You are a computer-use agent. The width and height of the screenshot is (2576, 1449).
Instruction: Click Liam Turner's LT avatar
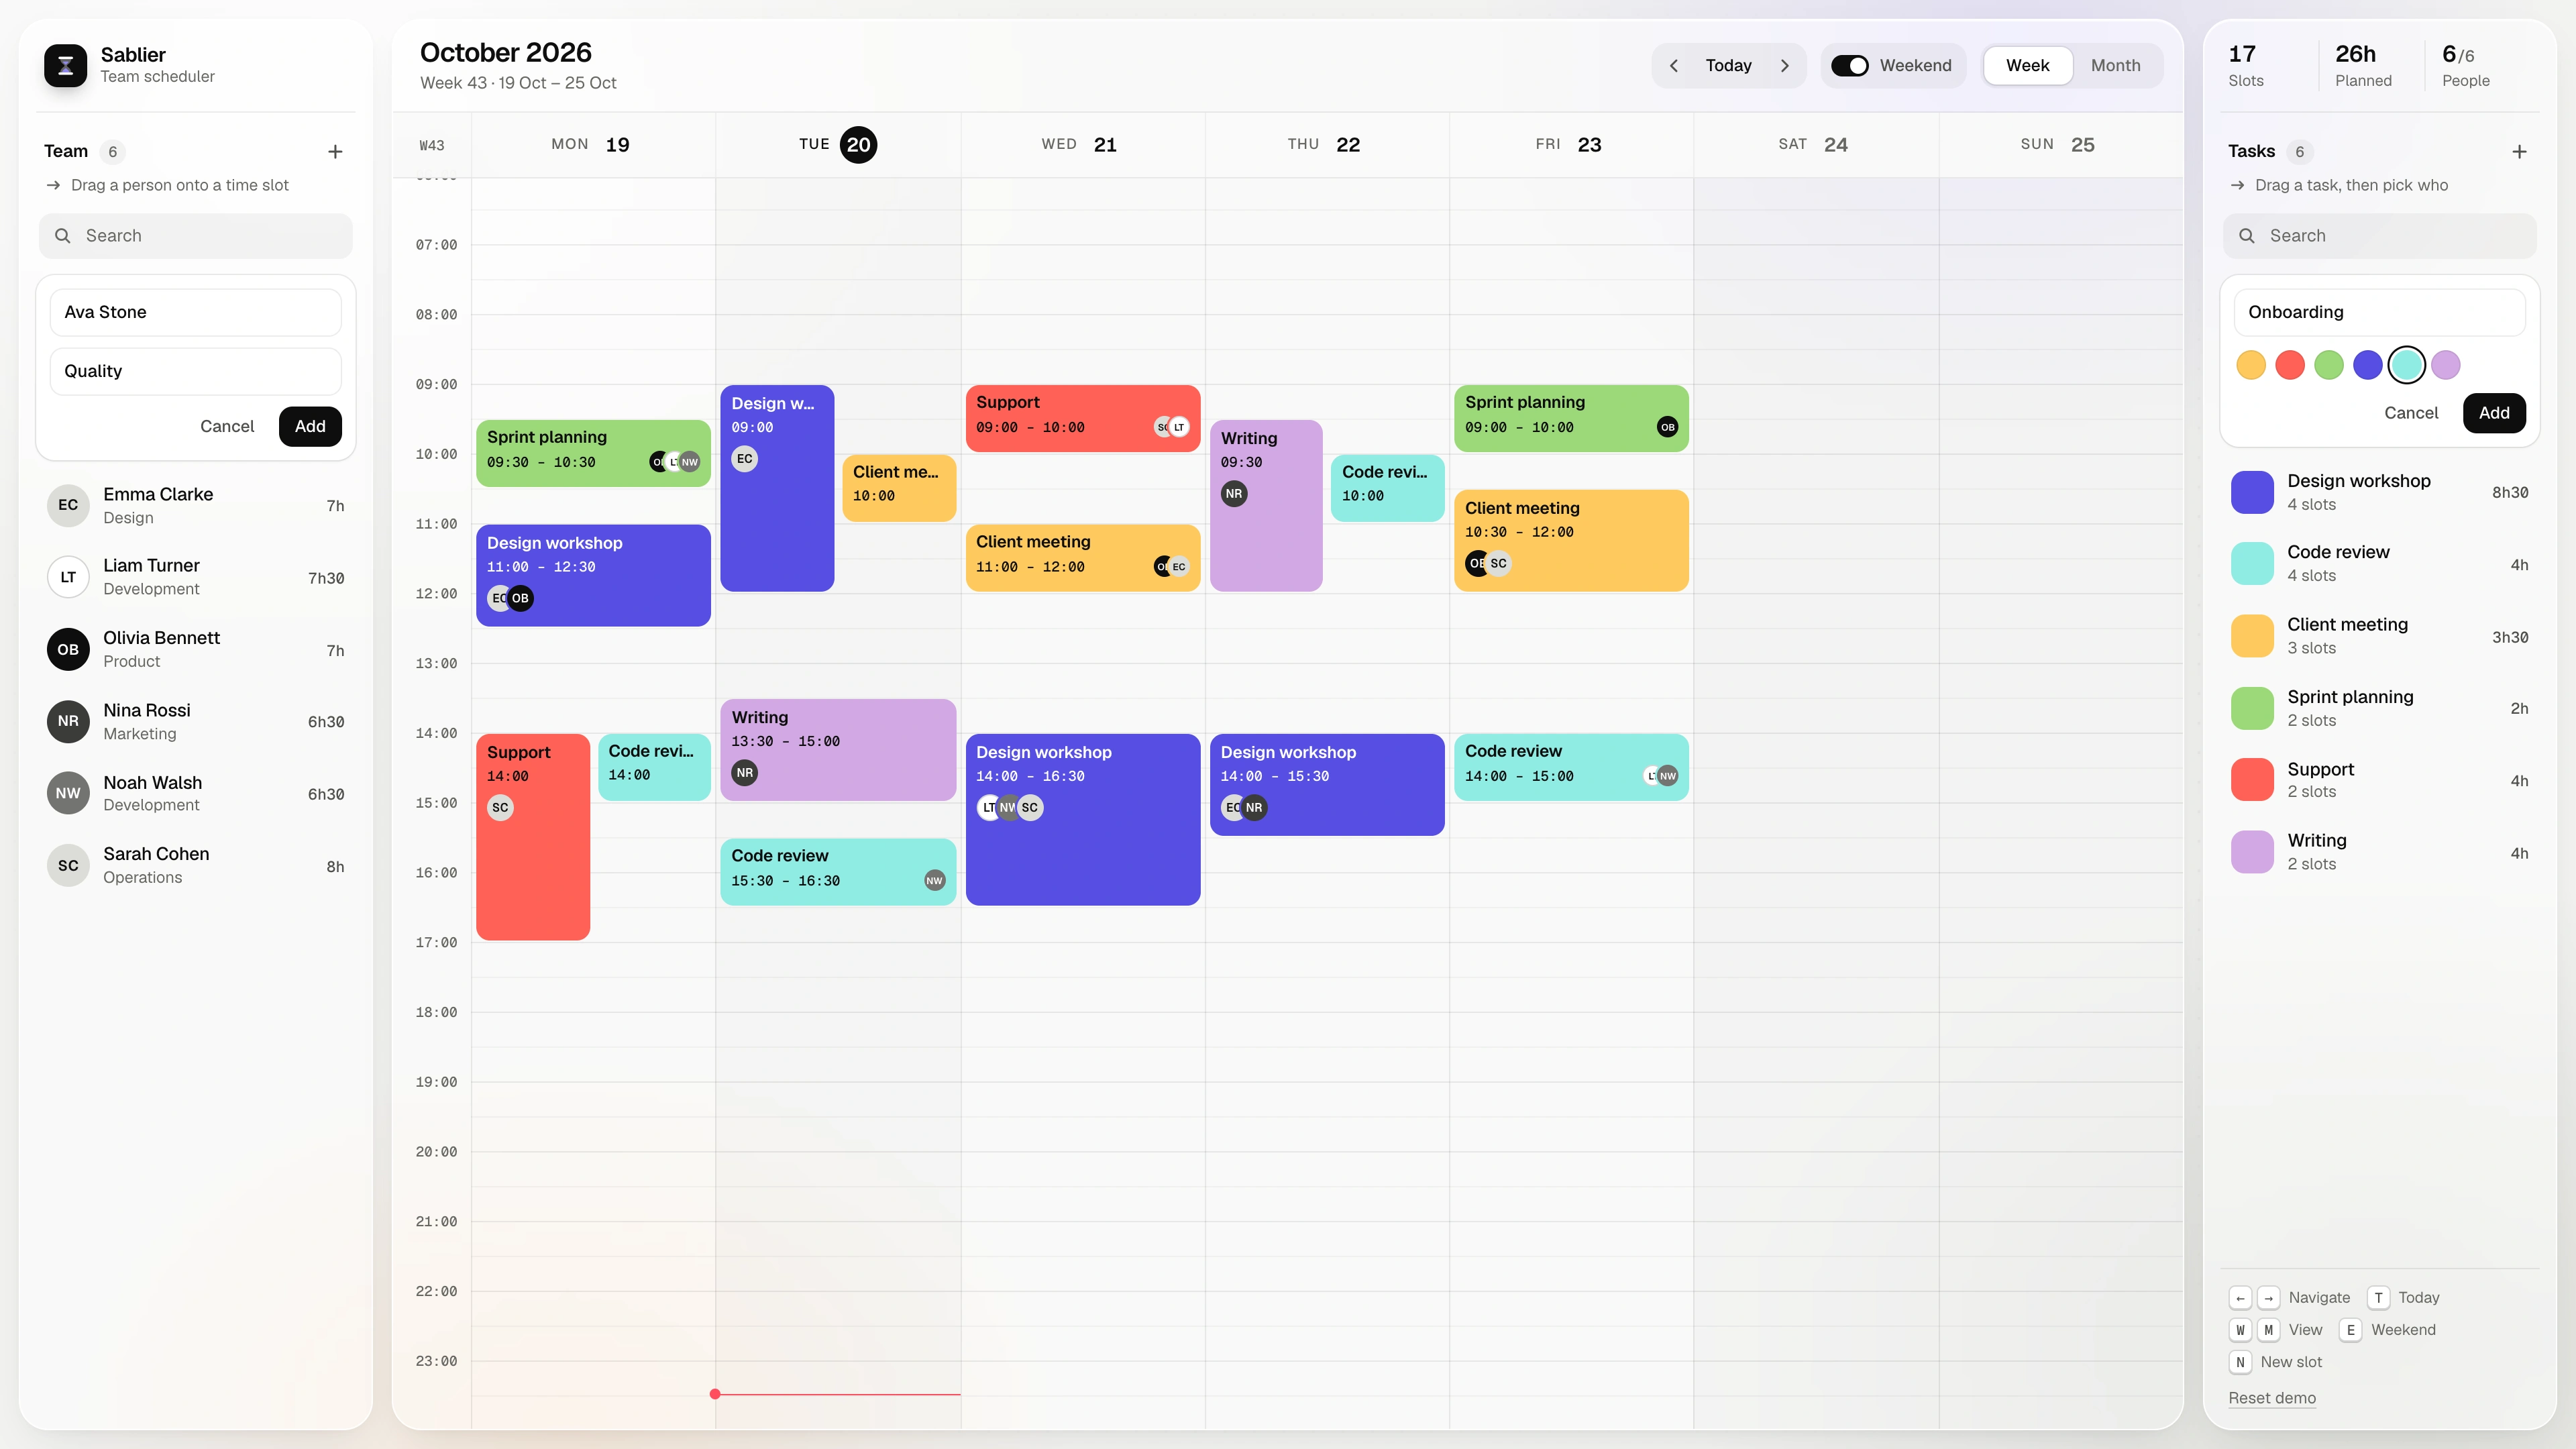pos(68,577)
